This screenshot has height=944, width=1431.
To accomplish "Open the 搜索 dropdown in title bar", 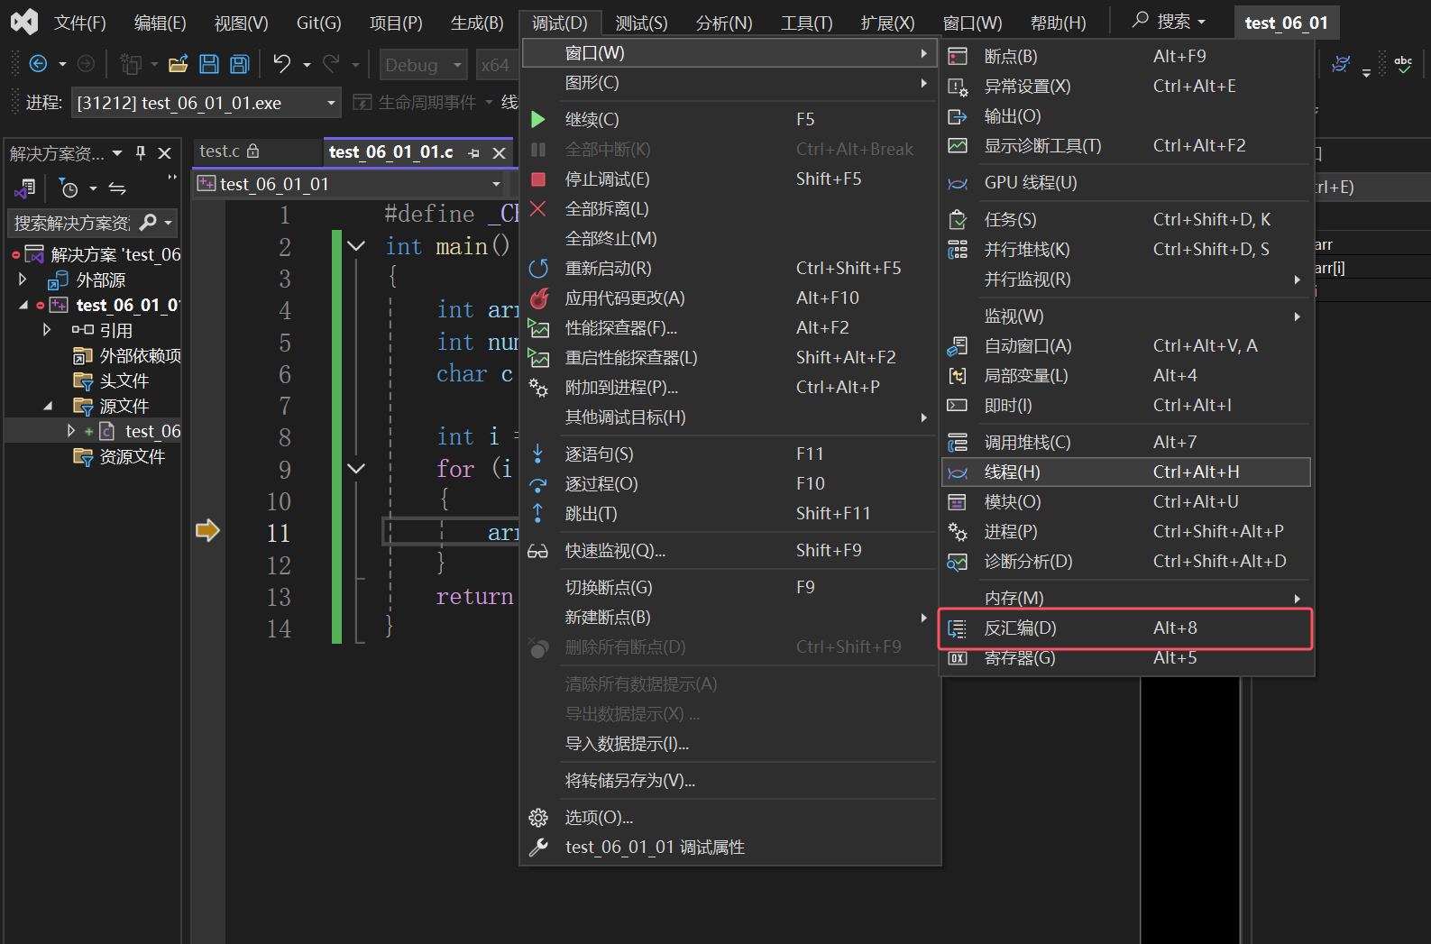I will [x=1169, y=21].
